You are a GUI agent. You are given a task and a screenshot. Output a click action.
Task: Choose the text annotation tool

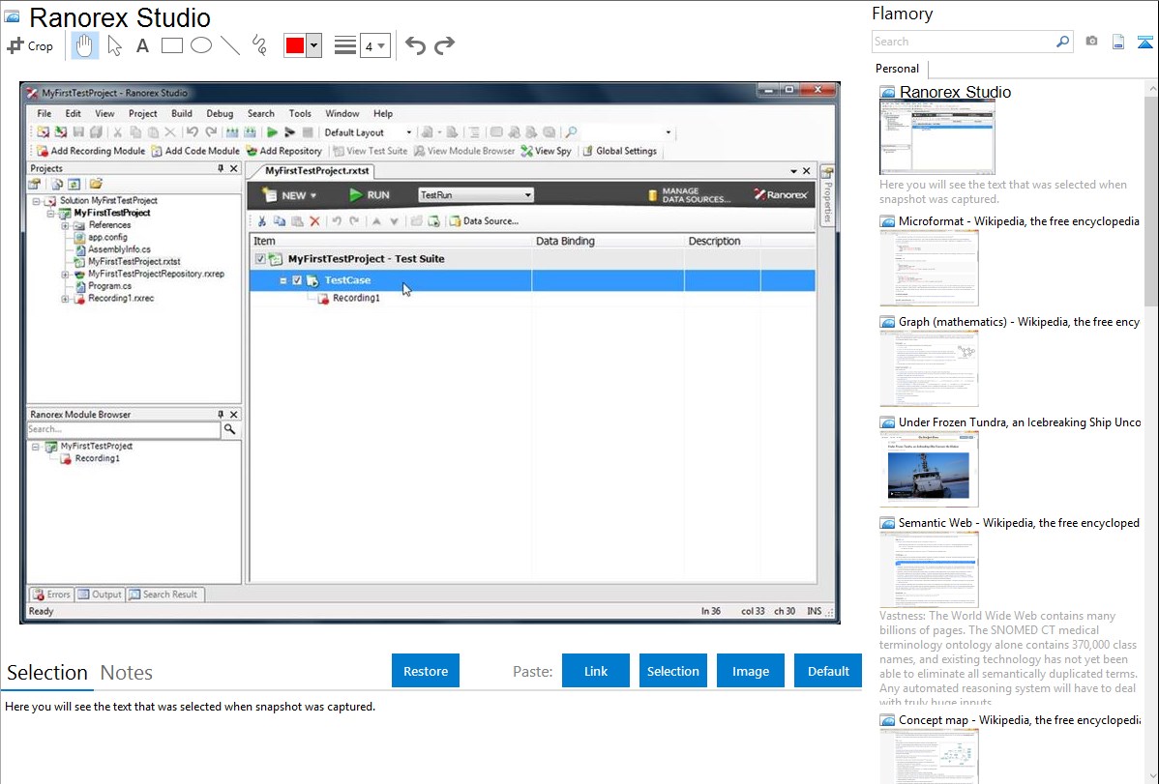pos(142,45)
